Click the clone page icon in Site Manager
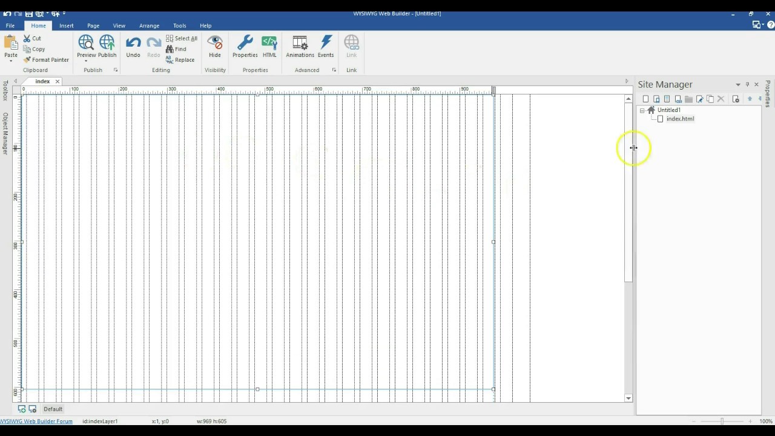 coord(710,99)
